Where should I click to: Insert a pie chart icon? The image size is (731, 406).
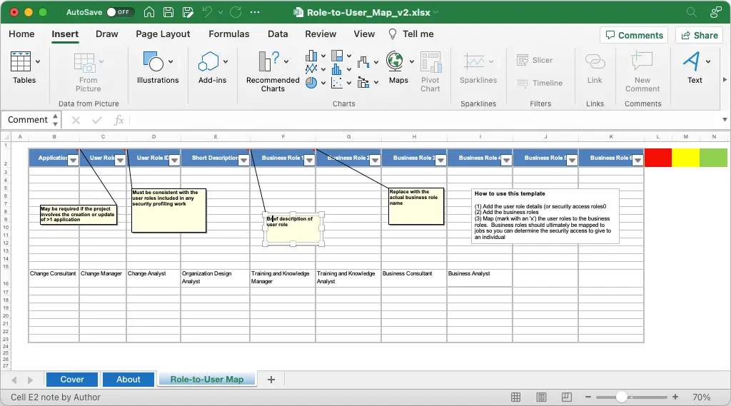[311, 83]
